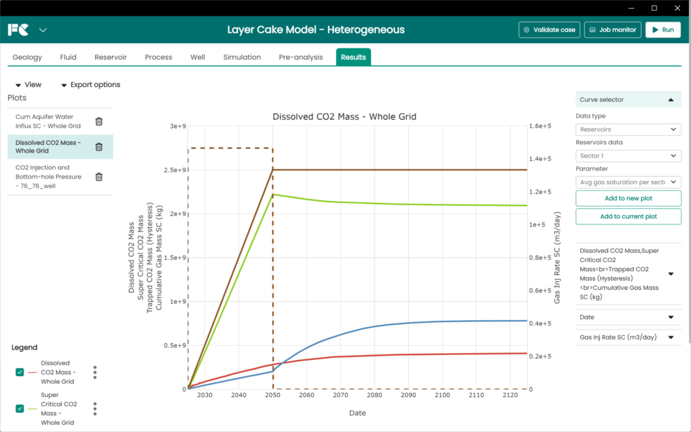691x432 pixels.
Task: Click Add to new plot button
Action: (x=628, y=198)
